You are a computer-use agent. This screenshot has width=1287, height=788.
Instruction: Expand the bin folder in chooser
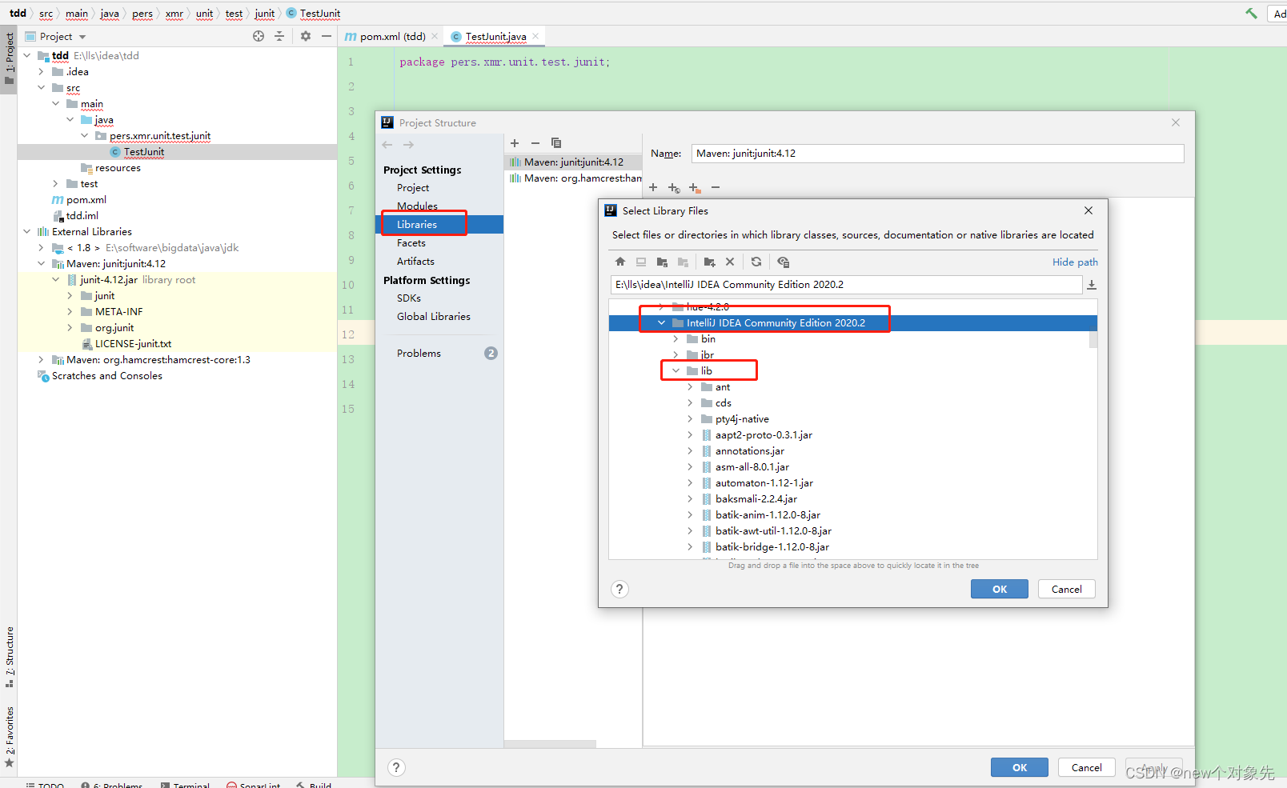tap(676, 338)
